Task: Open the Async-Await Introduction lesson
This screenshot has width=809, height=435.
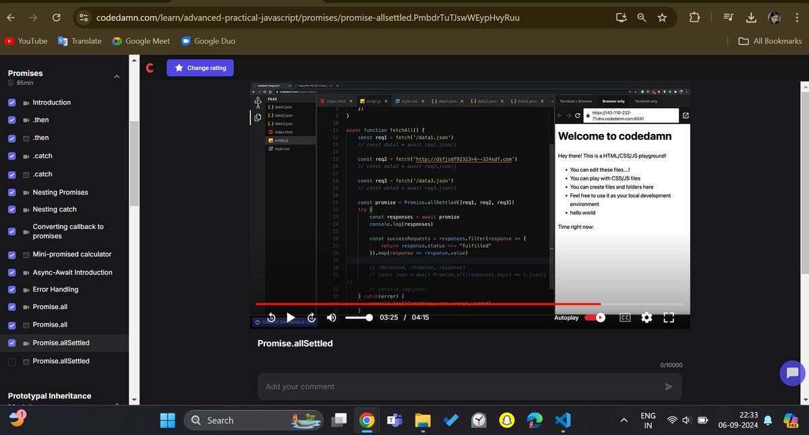Action: (x=73, y=272)
